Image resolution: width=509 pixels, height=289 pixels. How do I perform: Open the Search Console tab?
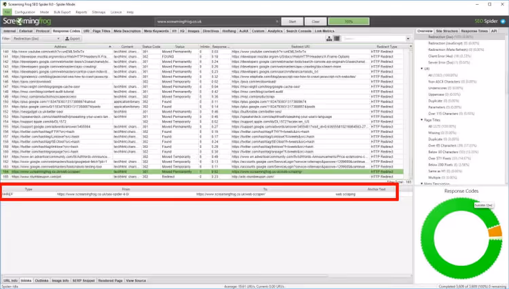tap(299, 31)
